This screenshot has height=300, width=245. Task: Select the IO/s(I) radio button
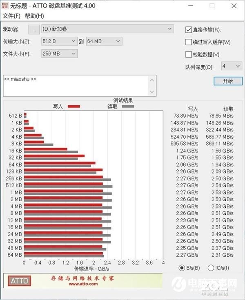point(211,268)
